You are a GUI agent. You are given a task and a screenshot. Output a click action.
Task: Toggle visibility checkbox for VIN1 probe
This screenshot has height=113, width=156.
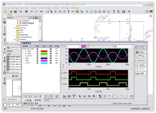click(x=37, y=58)
